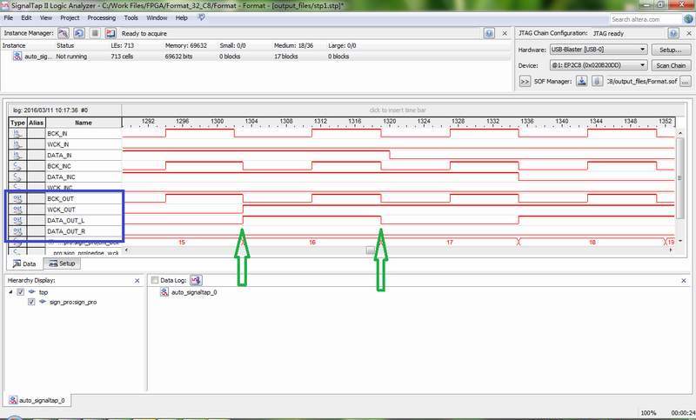Click the SOF Manager double-arrow expand button
This screenshot has width=696, height=420.
[525, 82]
